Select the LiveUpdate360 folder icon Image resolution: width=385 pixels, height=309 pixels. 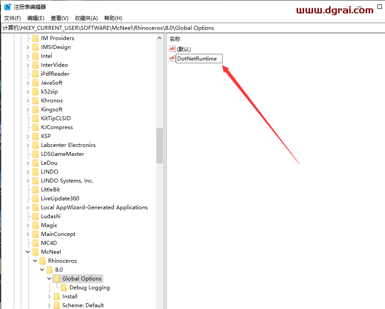(35, 199)
